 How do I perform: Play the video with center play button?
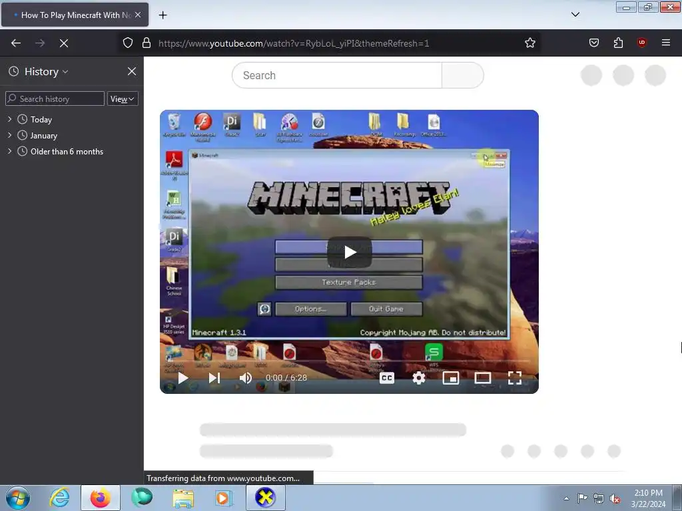click(x=350, y=252)
